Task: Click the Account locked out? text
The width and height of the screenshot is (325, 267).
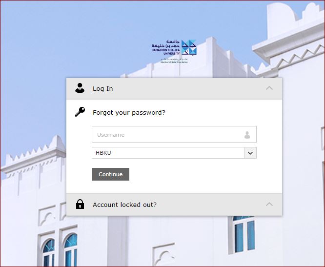Action: (124, 205)
